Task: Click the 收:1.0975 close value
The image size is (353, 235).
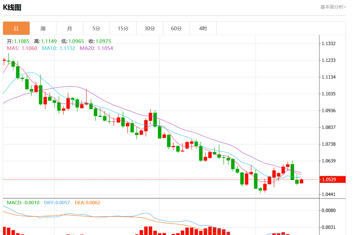Action: click(x=100, y=41)
